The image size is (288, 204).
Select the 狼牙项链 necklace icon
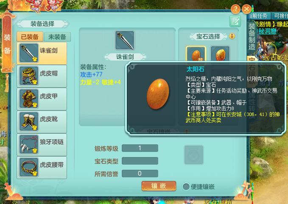[x=29, y=144]
